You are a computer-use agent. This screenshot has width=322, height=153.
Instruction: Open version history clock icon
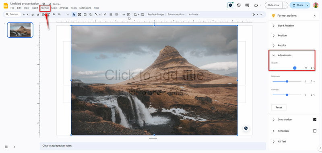(x=239, y=5)
